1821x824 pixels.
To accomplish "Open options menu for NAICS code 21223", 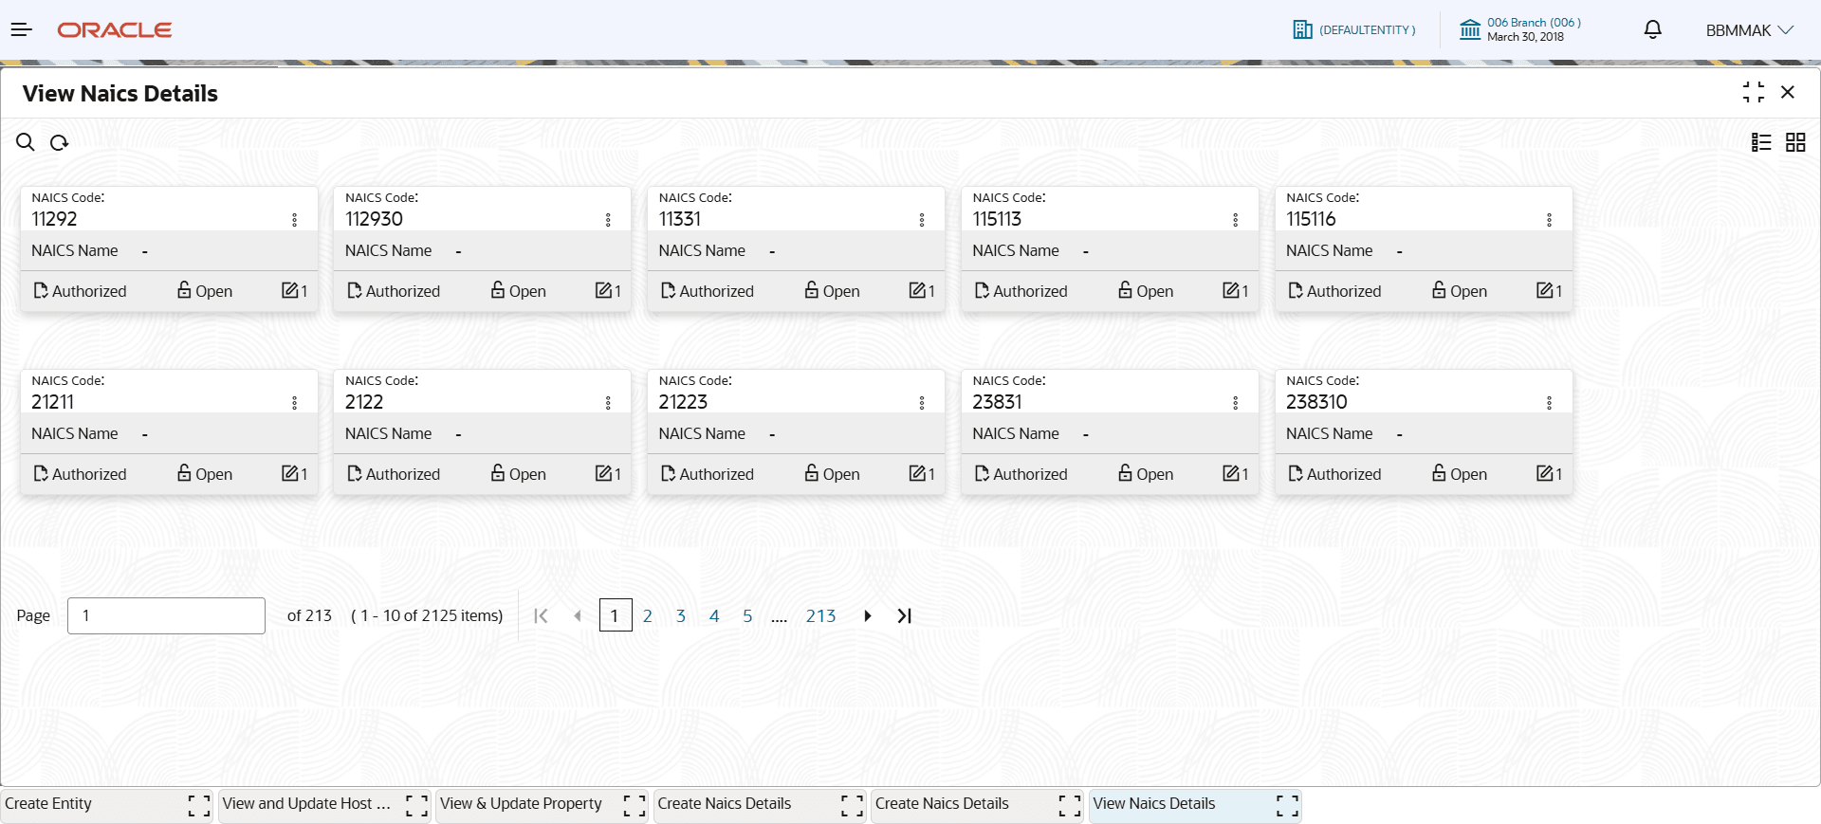I will pyautogui.click(x=922, y=403).
